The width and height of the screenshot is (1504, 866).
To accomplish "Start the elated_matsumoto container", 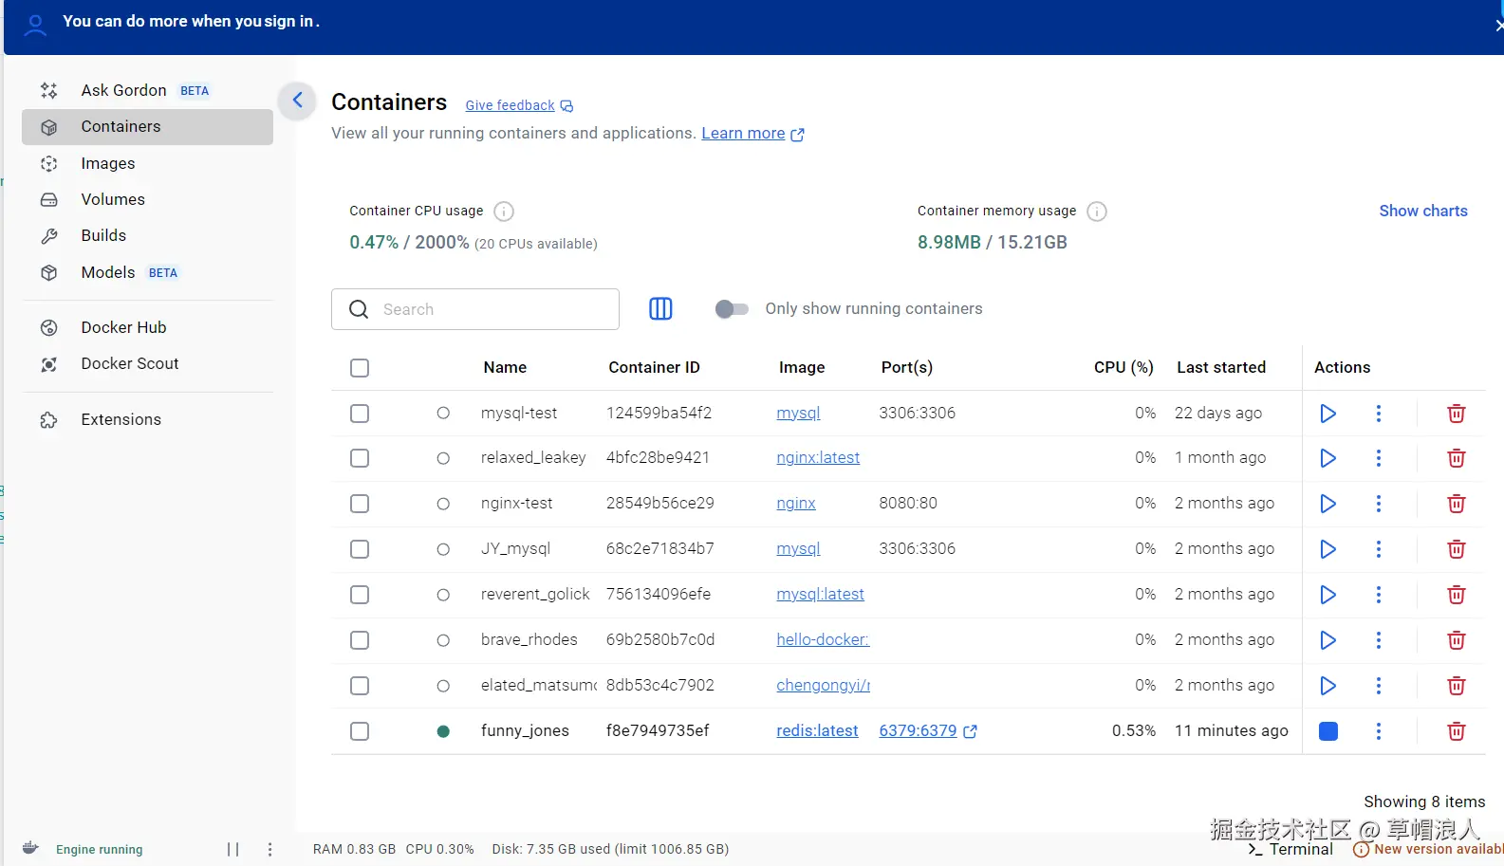I will pos(1328,686).
